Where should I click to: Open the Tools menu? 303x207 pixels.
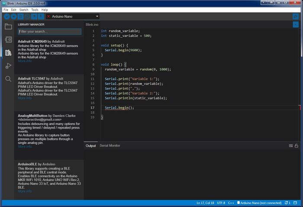pos(35,9)
